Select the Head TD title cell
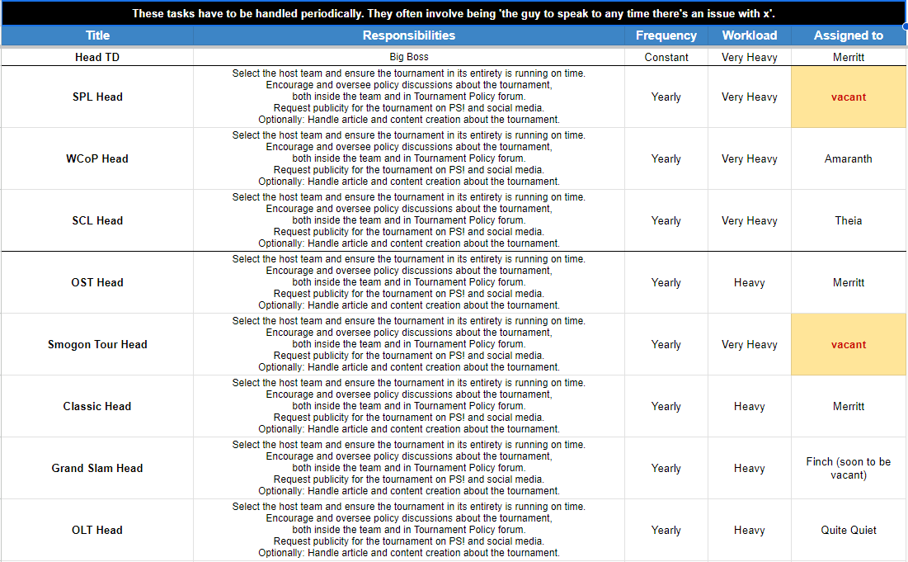 (97, 57)
